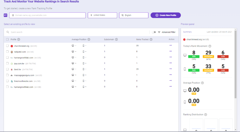Check the select-all checkbox in table header

pyautogui.click(x=7, y=39)
